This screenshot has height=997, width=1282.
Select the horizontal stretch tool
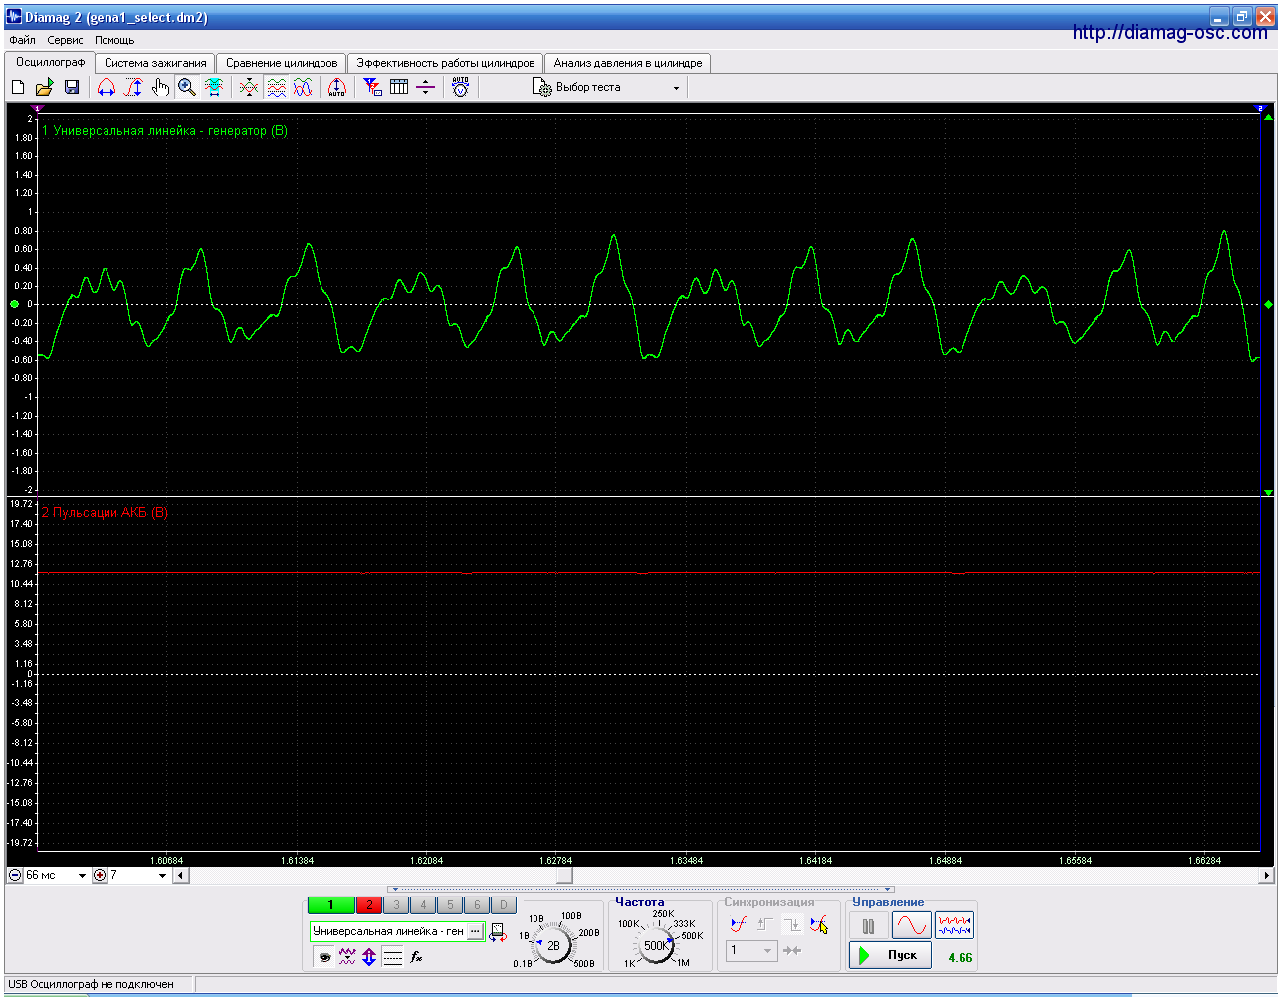(107, 88)
